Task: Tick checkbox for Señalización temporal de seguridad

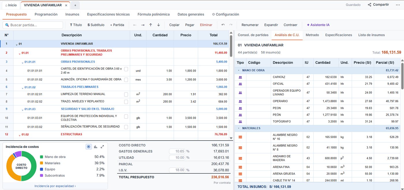Action: (x=126, y=127)
